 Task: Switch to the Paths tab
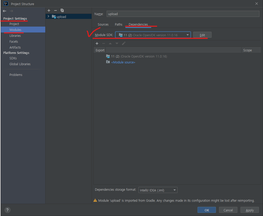tap(118, 25)
